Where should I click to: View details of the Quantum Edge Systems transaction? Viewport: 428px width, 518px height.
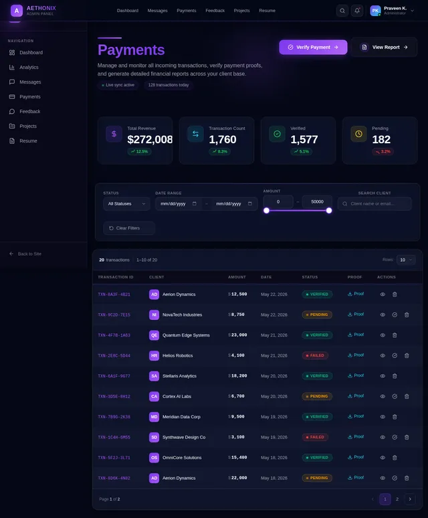(383, 335)
